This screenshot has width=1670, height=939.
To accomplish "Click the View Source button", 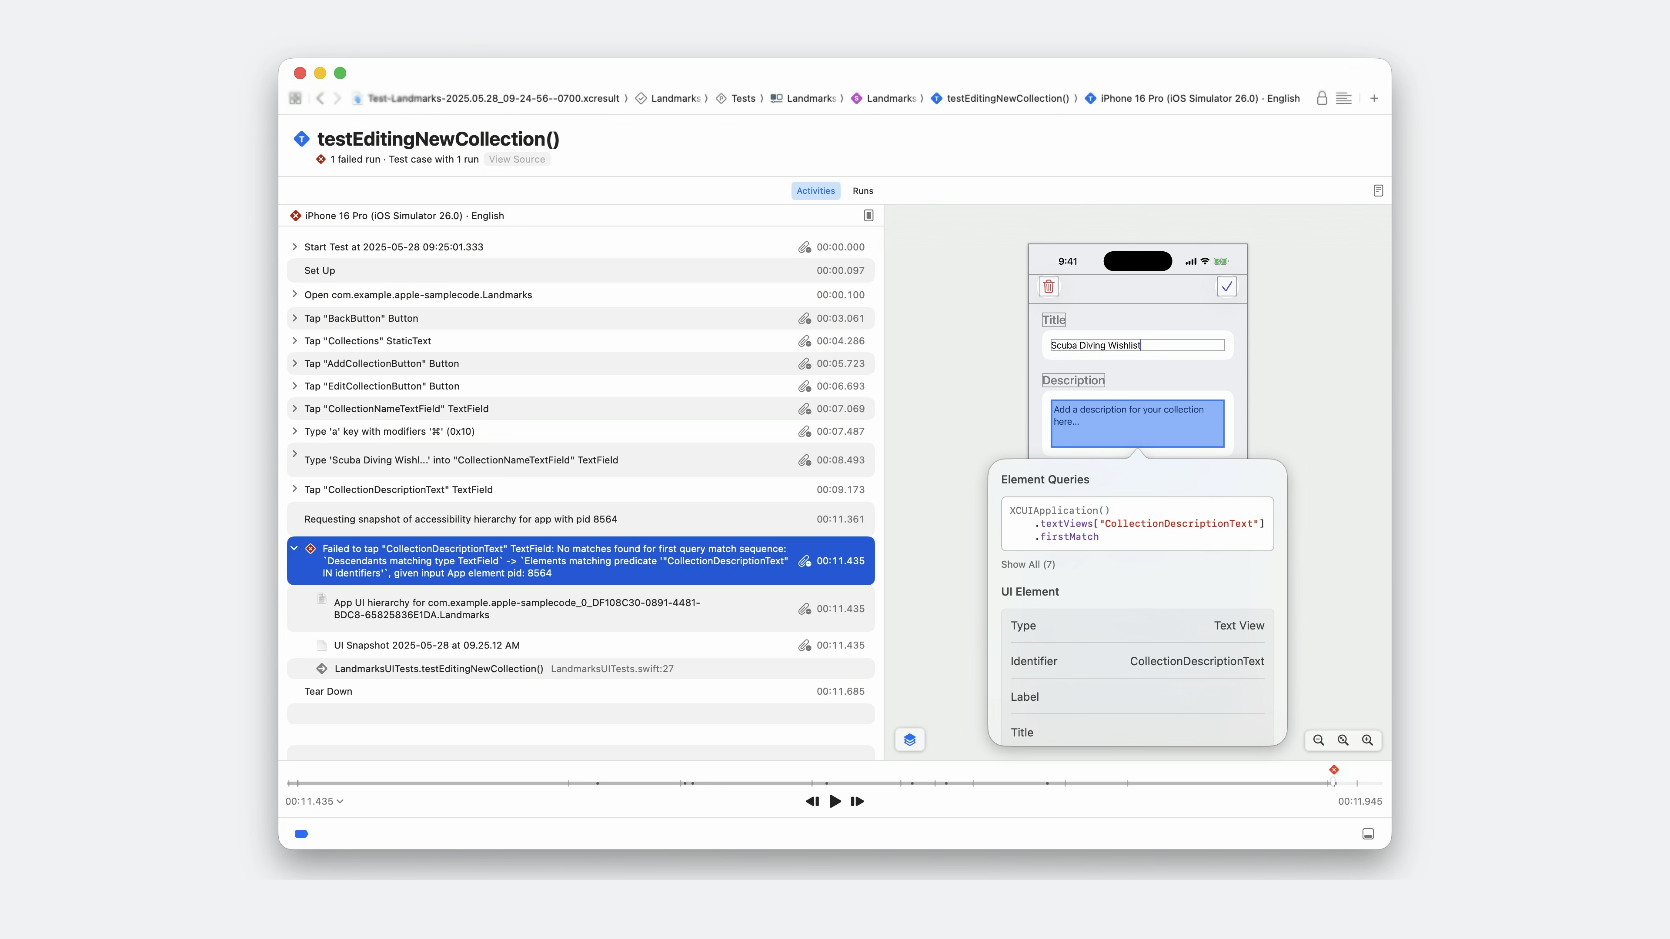I will pos(517,160).
